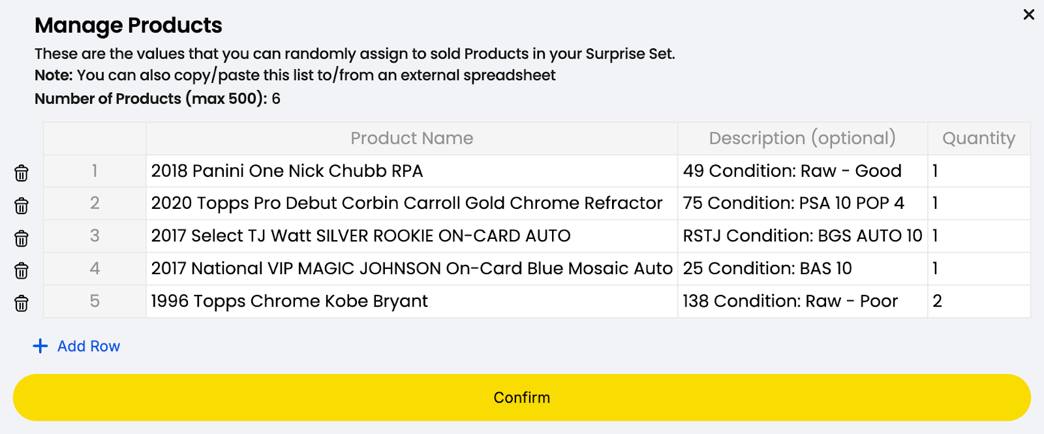
Task: Delete the Nick Chubb RPA row
Action: click(x=22, y=173)
